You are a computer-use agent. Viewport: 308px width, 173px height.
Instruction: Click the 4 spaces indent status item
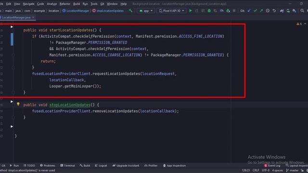(x=278, y=171)
